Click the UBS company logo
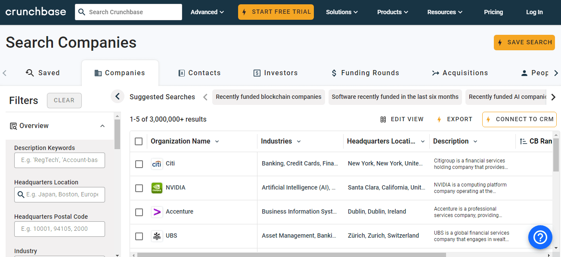The width and height of the screenshot is (561, 257). 157,236
